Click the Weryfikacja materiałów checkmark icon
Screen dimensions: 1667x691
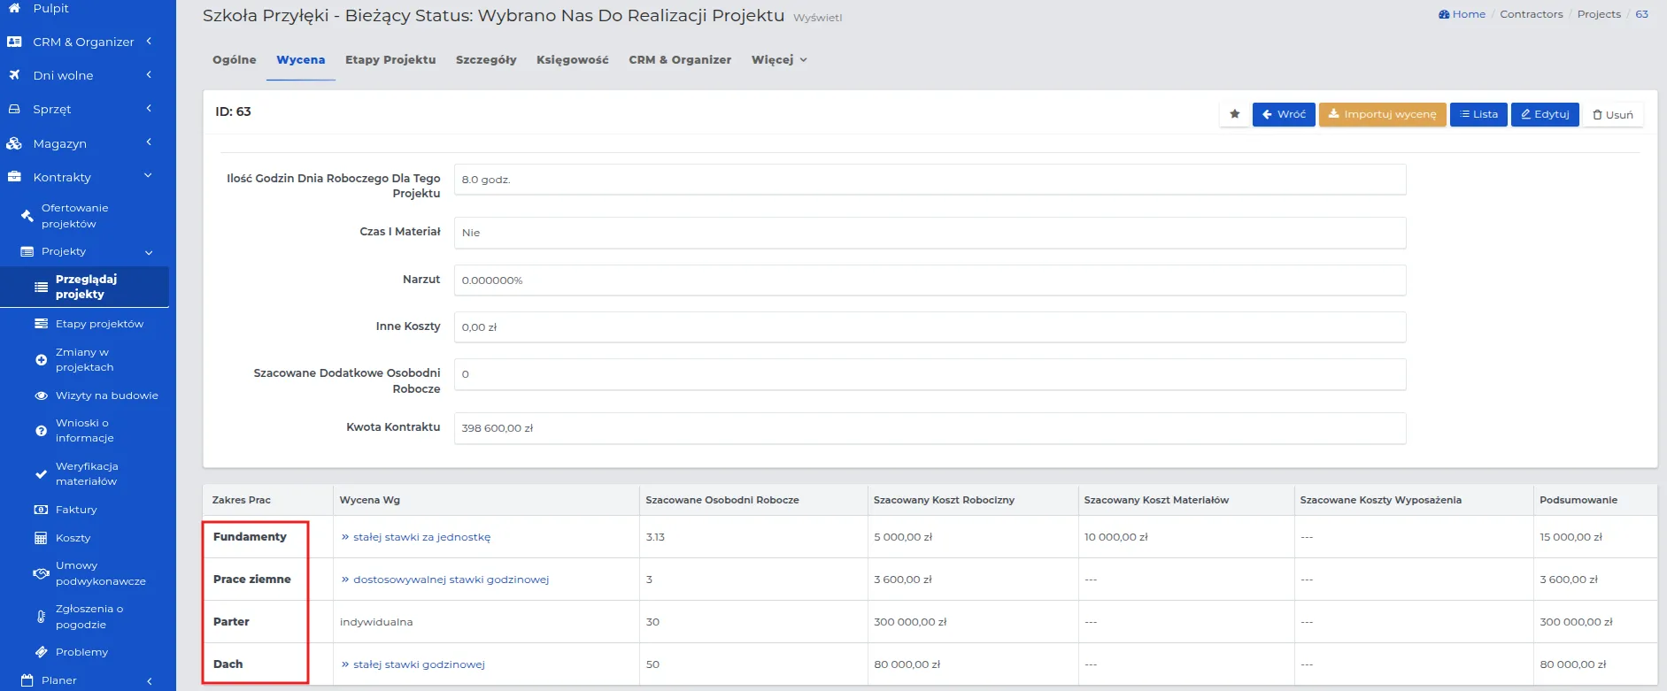[x=41, y=474]
